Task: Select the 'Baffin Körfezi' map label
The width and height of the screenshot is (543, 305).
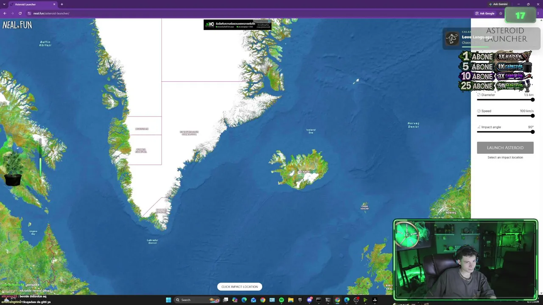Action: coord(45,44)
